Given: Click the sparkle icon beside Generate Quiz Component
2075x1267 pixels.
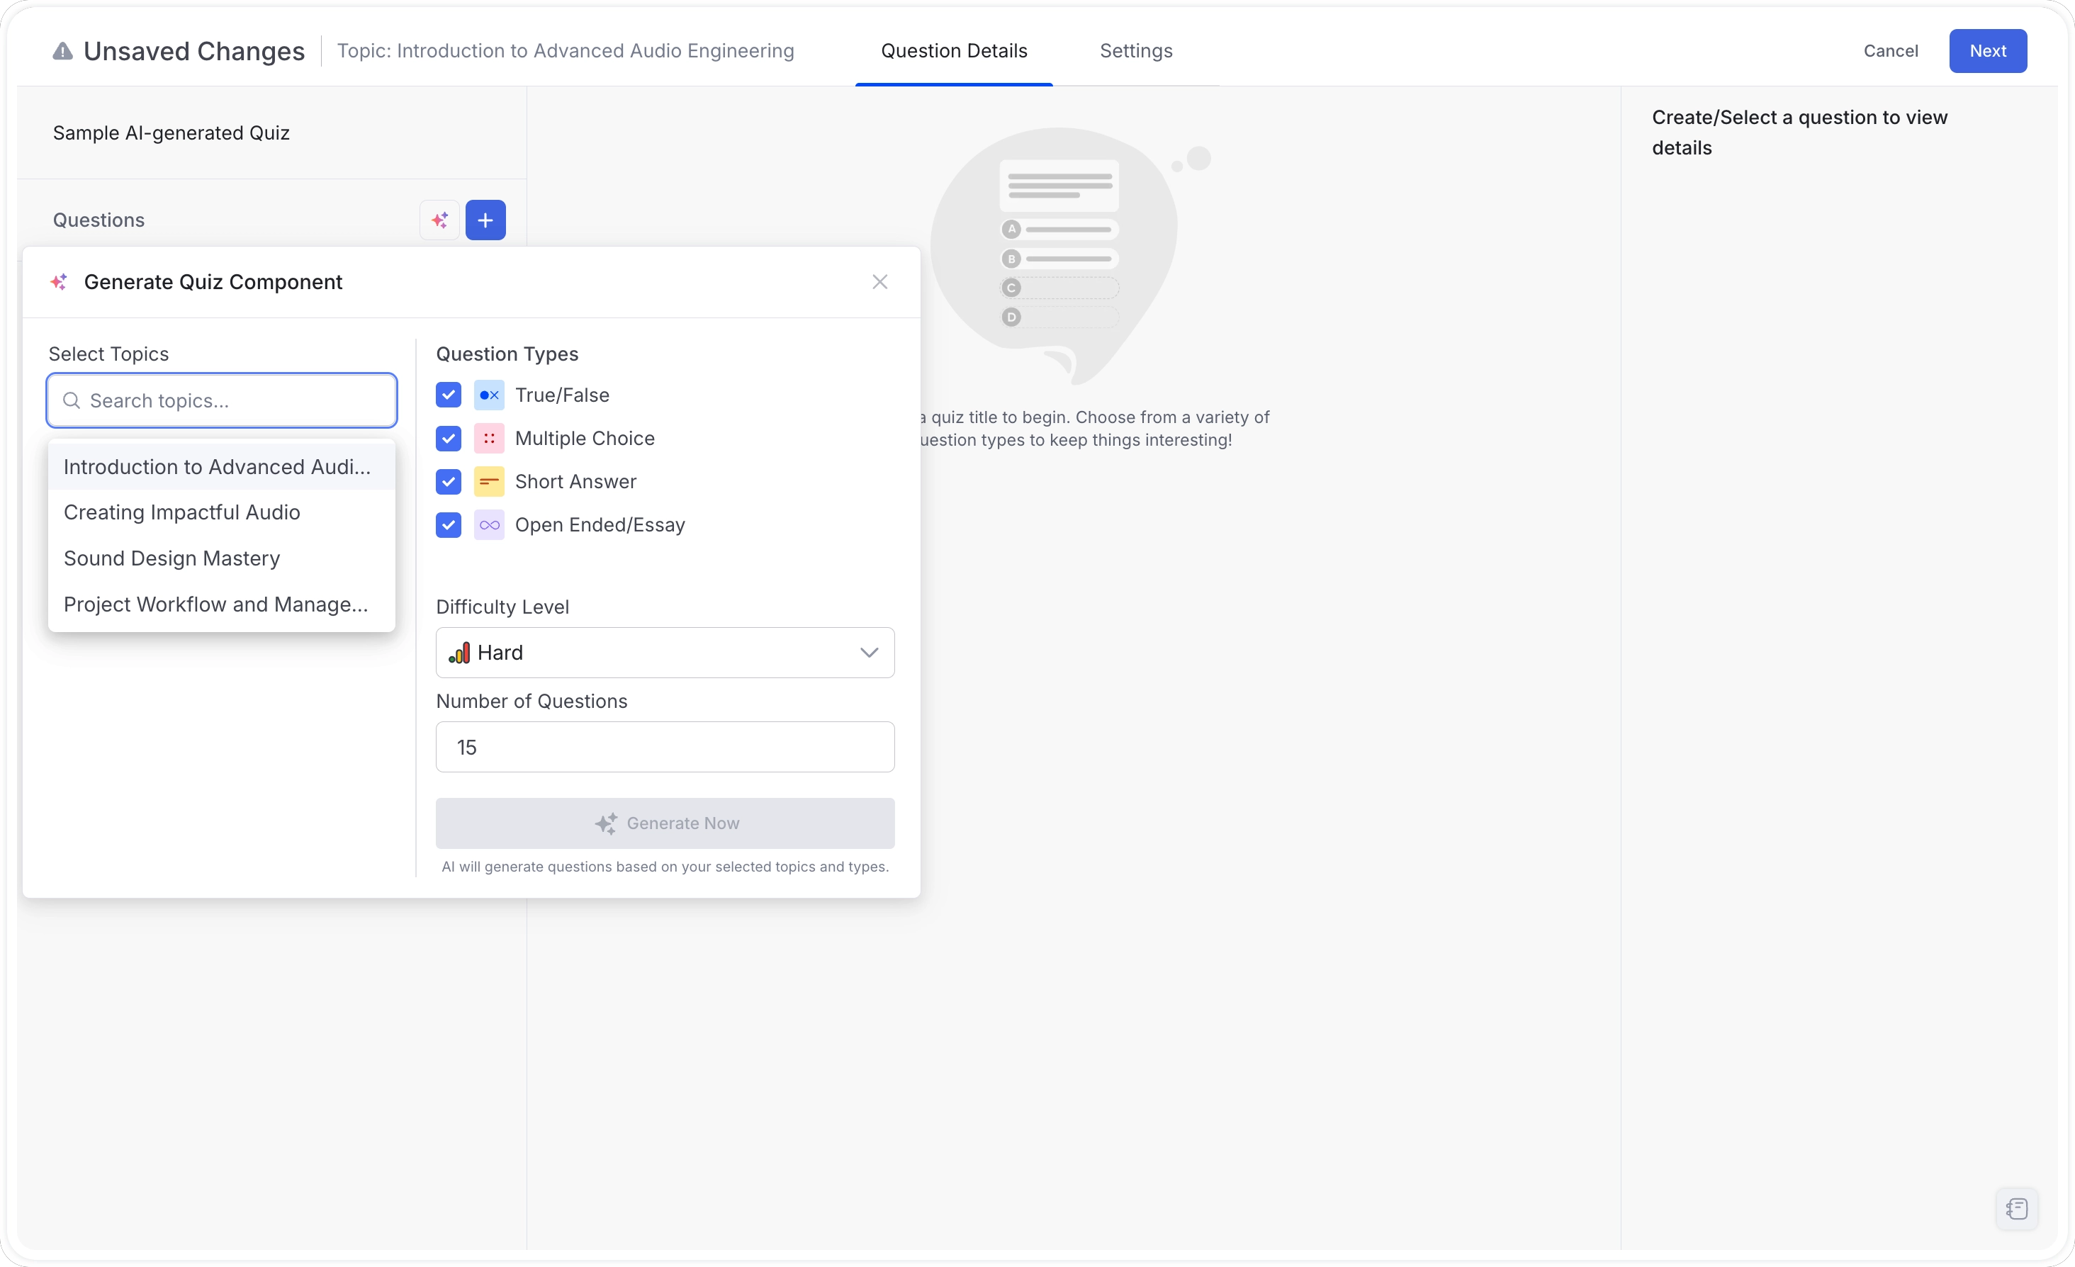Looking at the screenshot, I should click(x=59, y=282).
